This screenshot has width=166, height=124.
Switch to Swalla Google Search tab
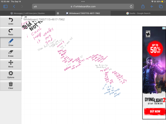pyautogui.click(x=138, y=13)
